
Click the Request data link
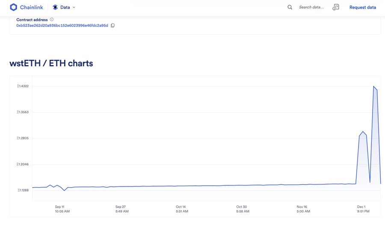pyautogui.click(x=363, y=7)
